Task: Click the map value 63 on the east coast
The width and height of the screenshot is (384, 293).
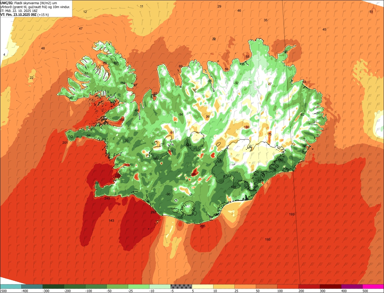Action: (x=304, y=82)
